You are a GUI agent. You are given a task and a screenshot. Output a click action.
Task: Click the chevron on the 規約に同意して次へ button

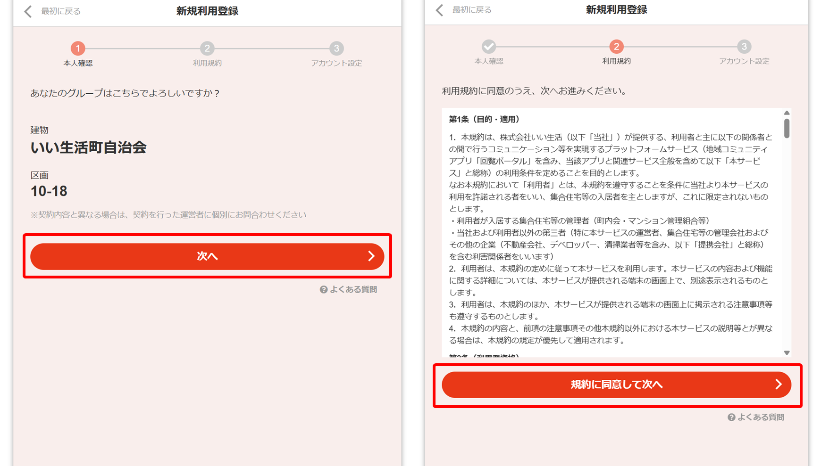779,384
